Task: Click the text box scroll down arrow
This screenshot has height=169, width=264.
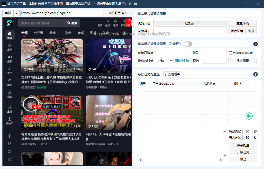Action: pyautogui.click(x=225, y=156)
